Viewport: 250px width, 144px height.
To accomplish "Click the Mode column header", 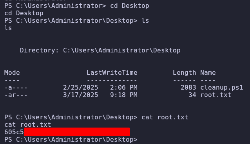I will (x=12, y=73).
